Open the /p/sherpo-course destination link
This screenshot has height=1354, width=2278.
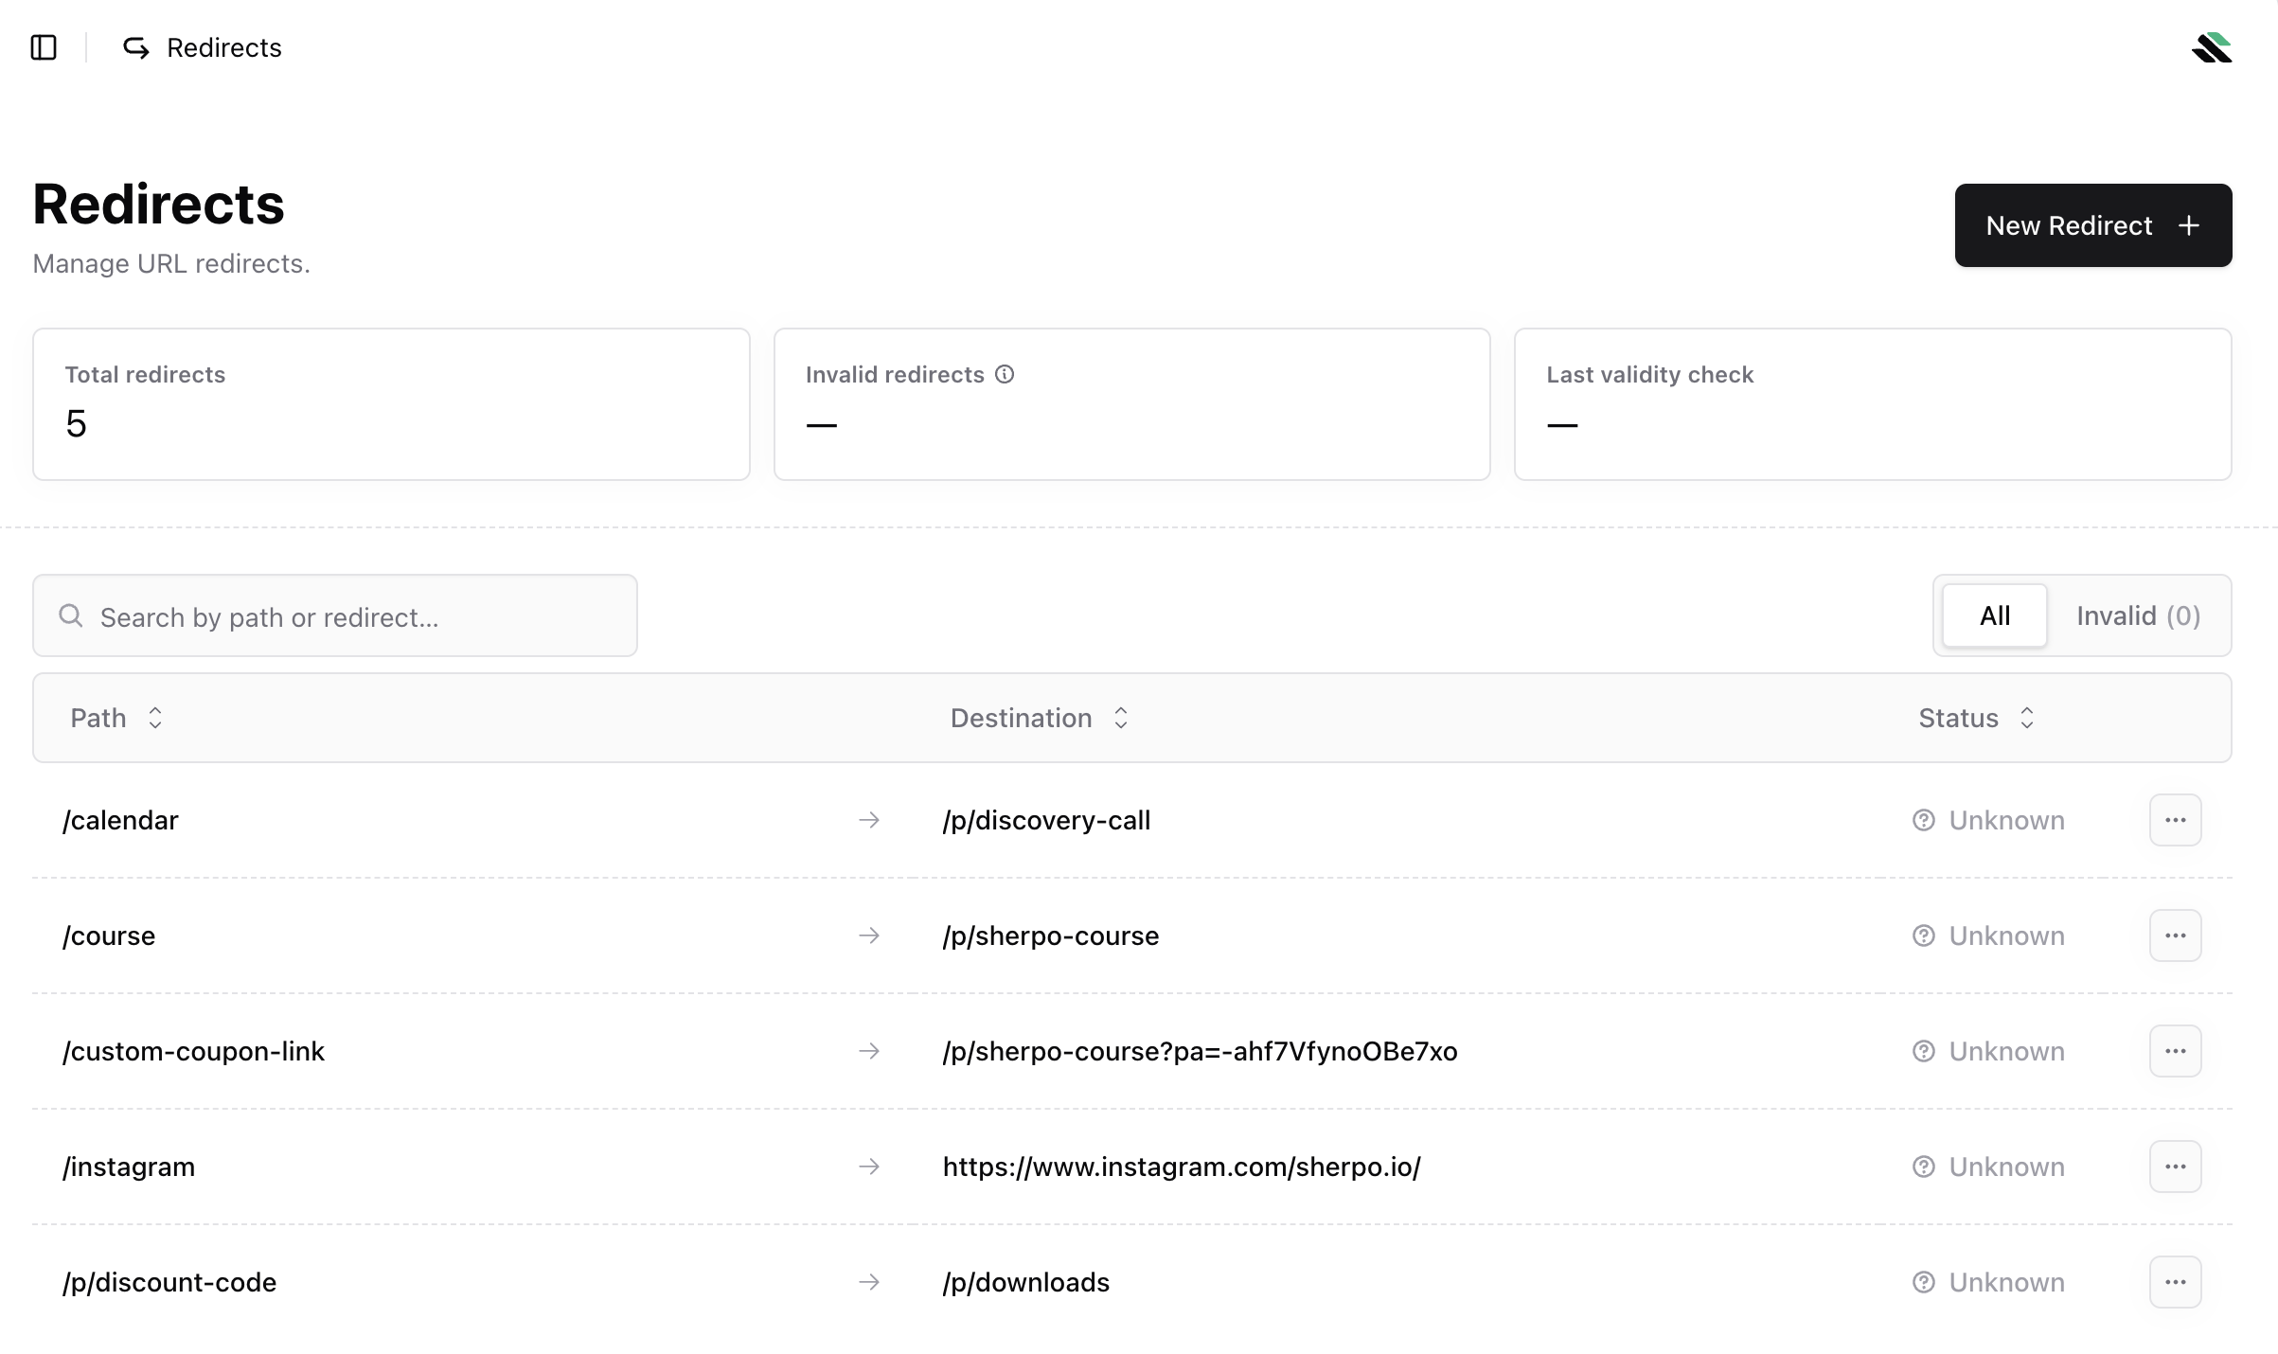point(1051,935)
